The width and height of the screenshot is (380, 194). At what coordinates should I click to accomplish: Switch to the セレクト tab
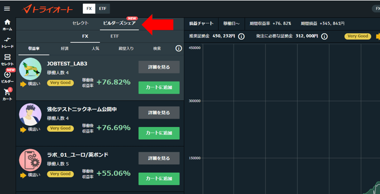pyautogui.click(x=81, y=23)
